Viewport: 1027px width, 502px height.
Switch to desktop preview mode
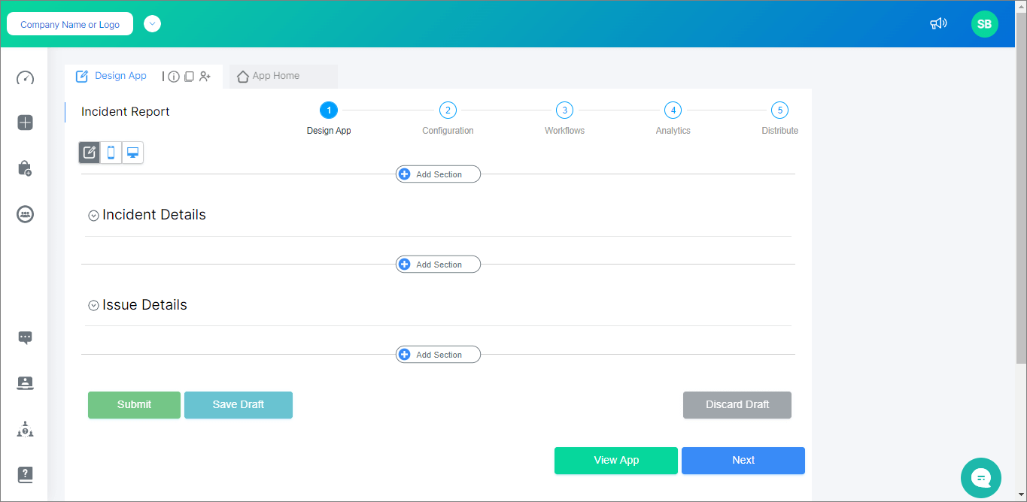click(132, 152)
